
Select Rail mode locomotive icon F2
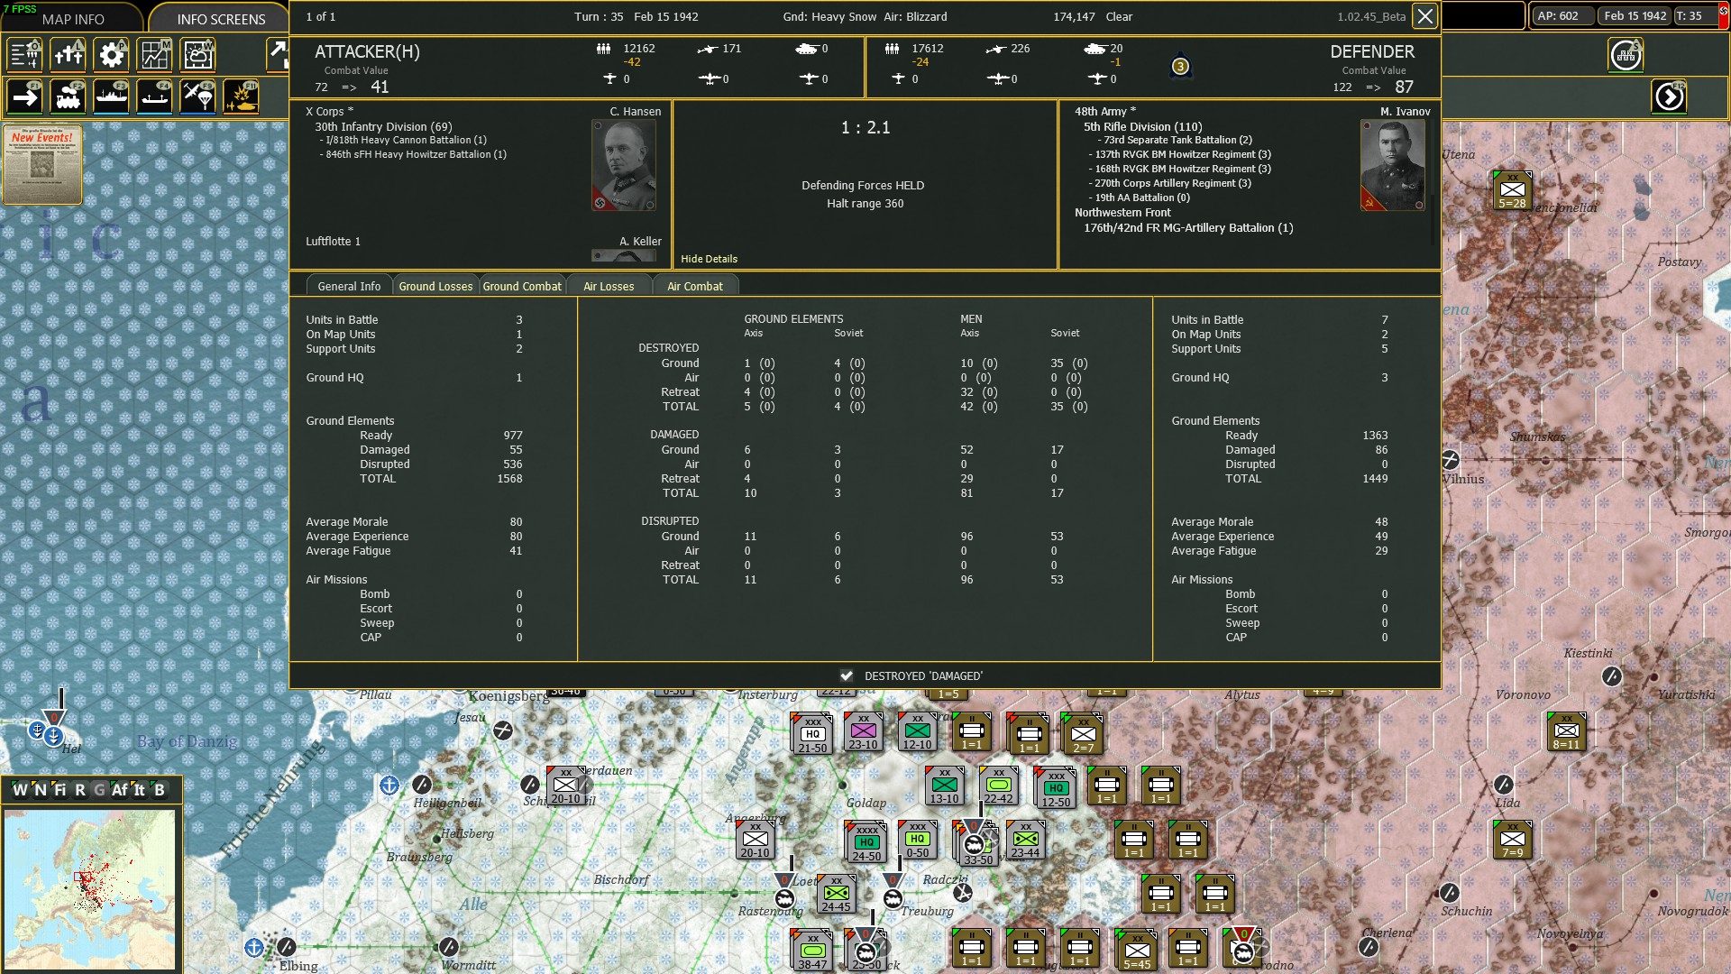69,96
